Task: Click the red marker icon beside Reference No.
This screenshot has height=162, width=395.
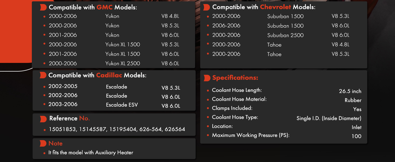Action: click(x=43, y=119)
